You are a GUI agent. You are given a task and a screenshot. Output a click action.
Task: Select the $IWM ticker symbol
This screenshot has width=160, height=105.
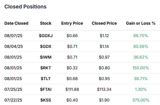click(x=46, y=57)
